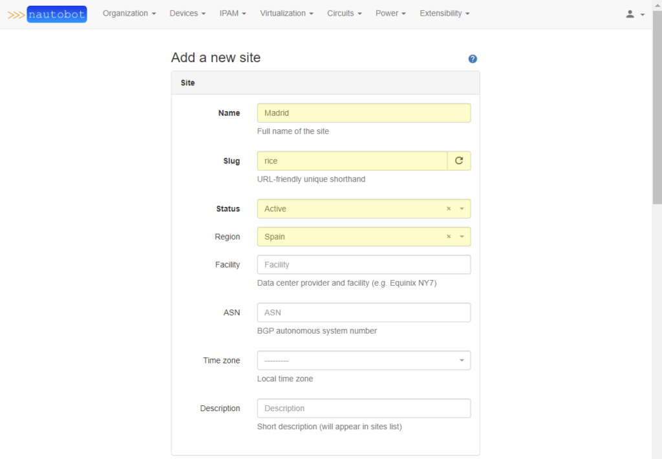
Task: Open the help question-mark icon
Action: [473, 59]
